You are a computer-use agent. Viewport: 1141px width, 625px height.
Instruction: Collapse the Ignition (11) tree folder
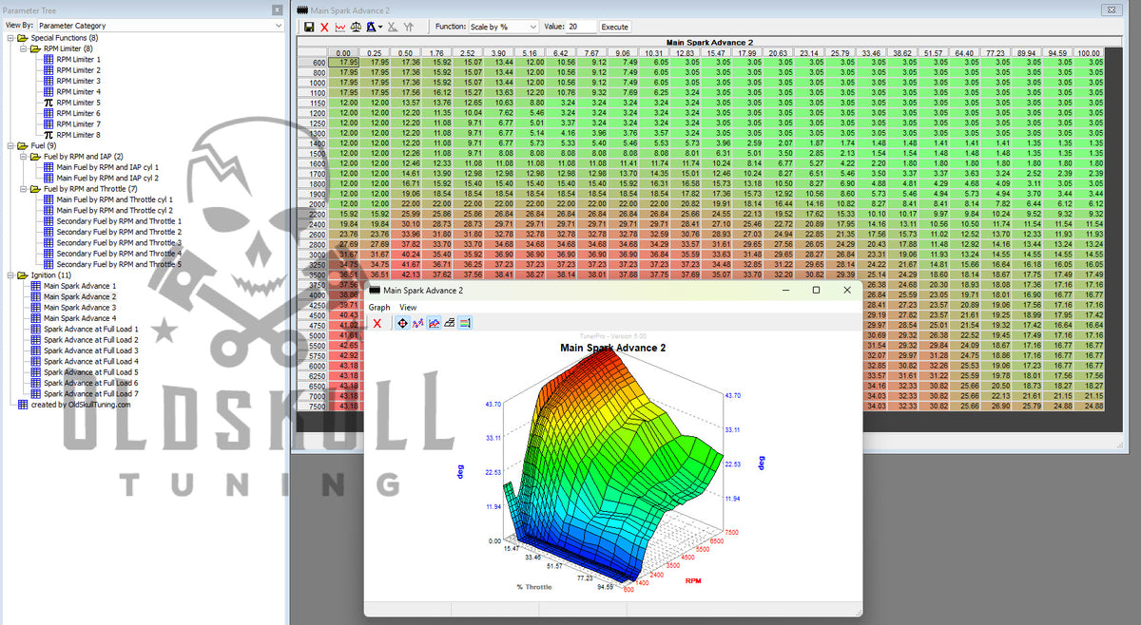[x=10, y=275]
